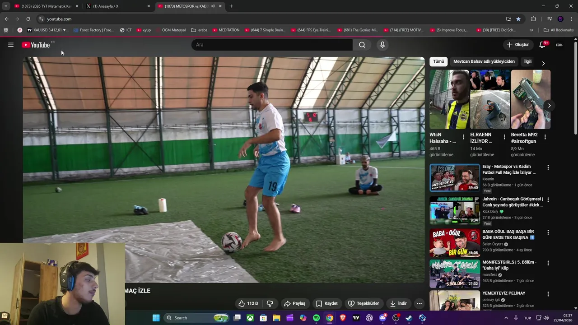This screenshot has width=578, height=325.
Task: Share the video using Paylaş
Action: pos(294,303)
